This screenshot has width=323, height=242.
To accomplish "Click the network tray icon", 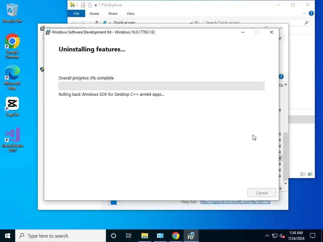I will (x=275, y=236).
